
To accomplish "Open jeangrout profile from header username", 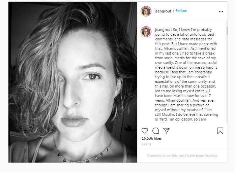I will pos(163,11).
